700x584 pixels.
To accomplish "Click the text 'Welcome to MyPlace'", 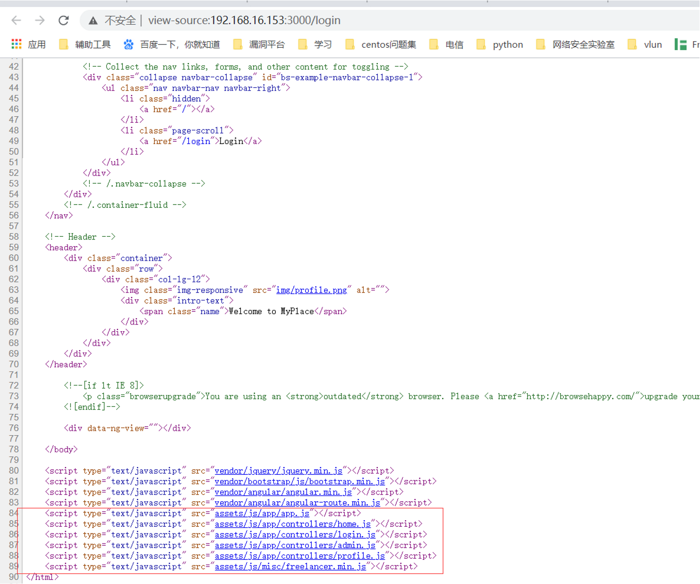I will click(271, 311).
